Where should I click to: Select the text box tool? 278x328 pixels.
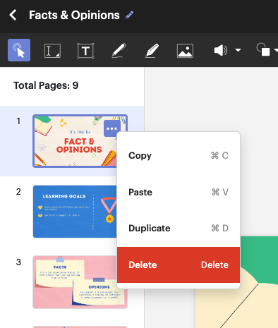pos(85,51)
